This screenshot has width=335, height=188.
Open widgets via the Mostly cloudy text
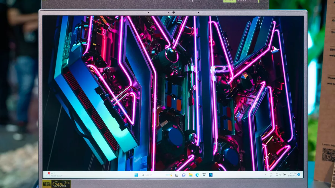click(57, 176)
